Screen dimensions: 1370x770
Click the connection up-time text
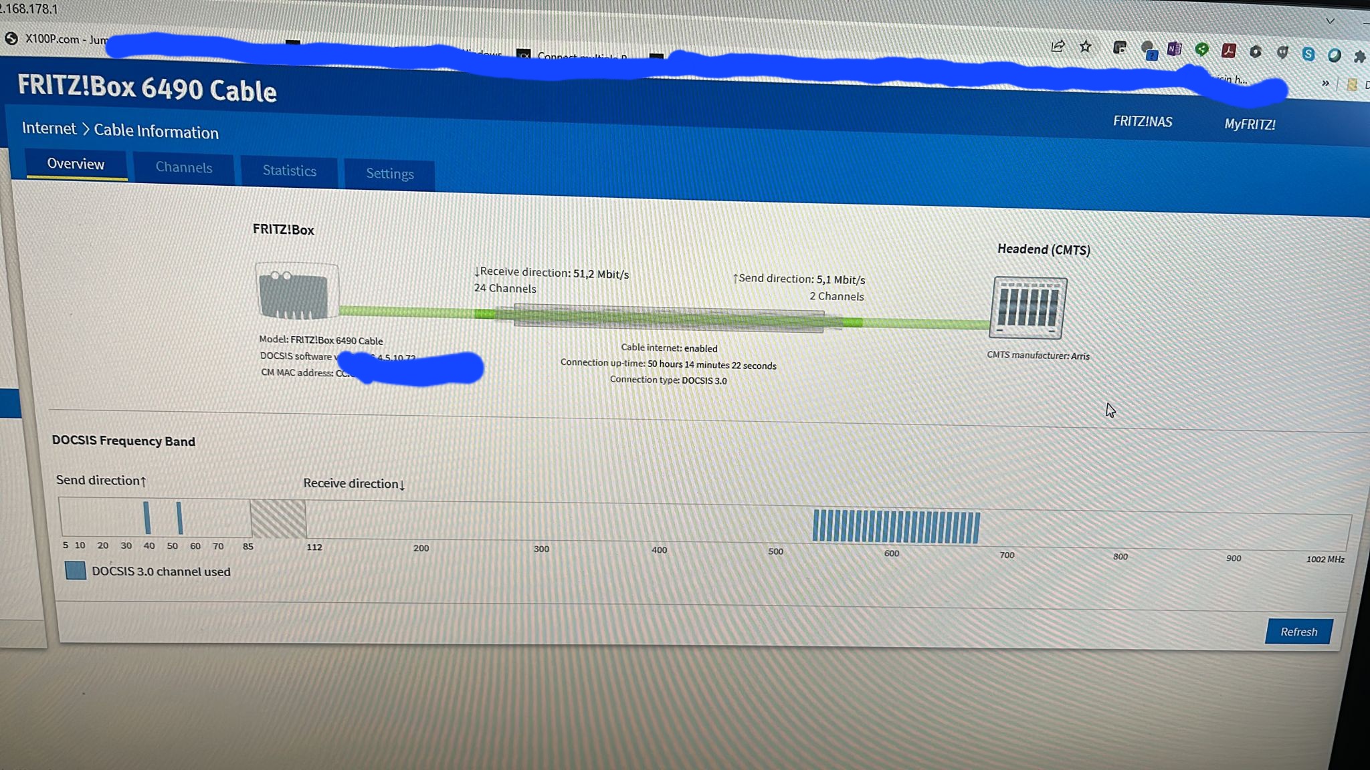click(668, 364)
